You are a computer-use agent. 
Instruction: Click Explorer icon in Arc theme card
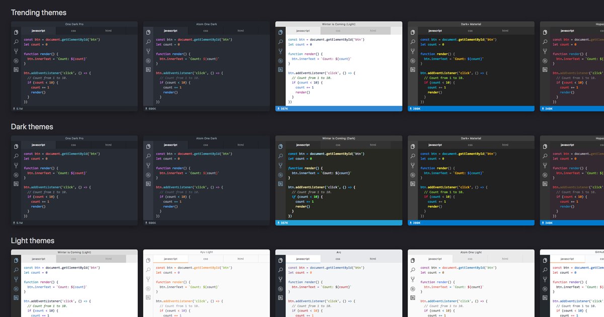pos(280,261)
